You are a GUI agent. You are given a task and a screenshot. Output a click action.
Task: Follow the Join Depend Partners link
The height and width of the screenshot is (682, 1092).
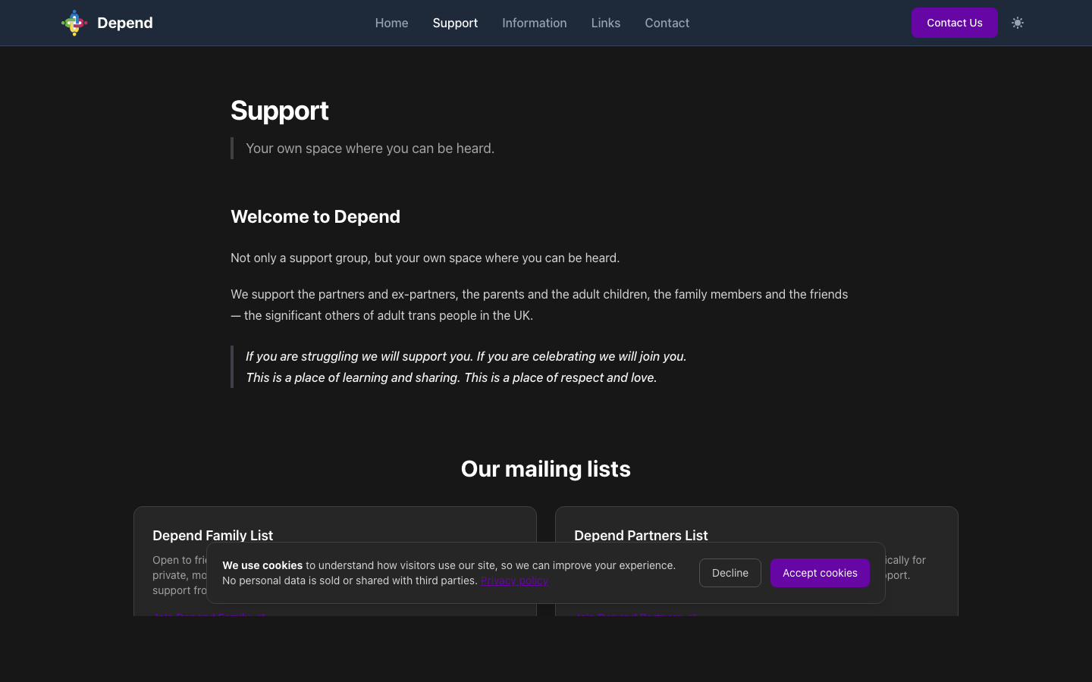point(635,617)
